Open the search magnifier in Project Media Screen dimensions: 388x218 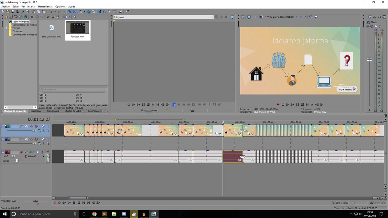[x=75, y=17]
